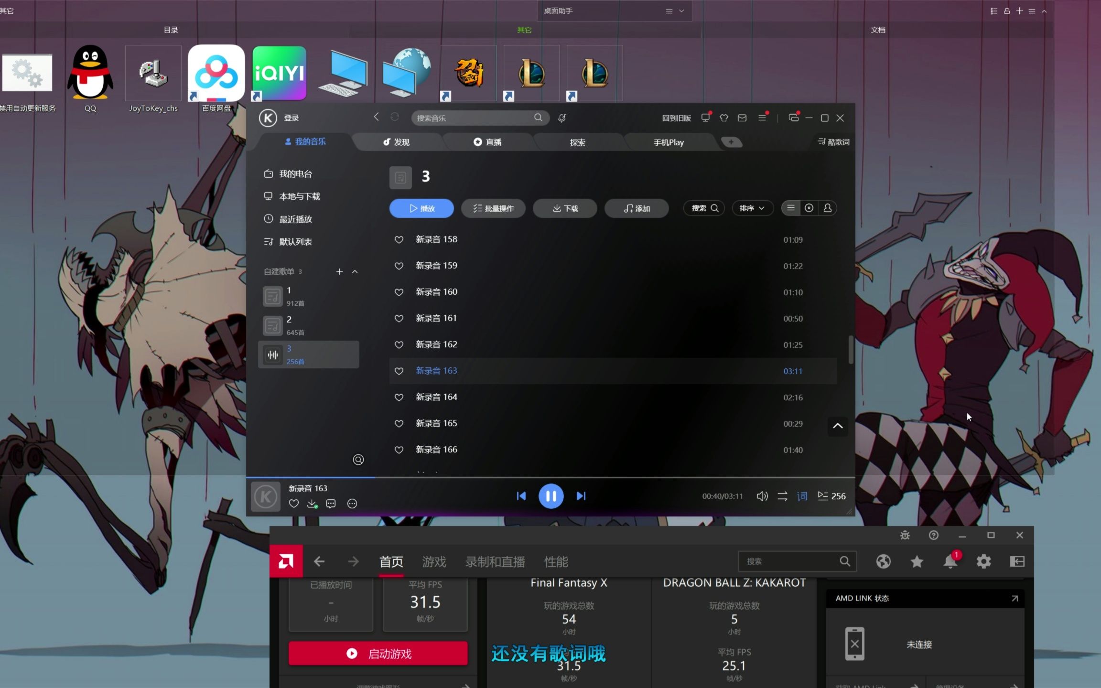Click the 批量操作 batch operation button
1101x688 pixels.
(x=493, y=208)
